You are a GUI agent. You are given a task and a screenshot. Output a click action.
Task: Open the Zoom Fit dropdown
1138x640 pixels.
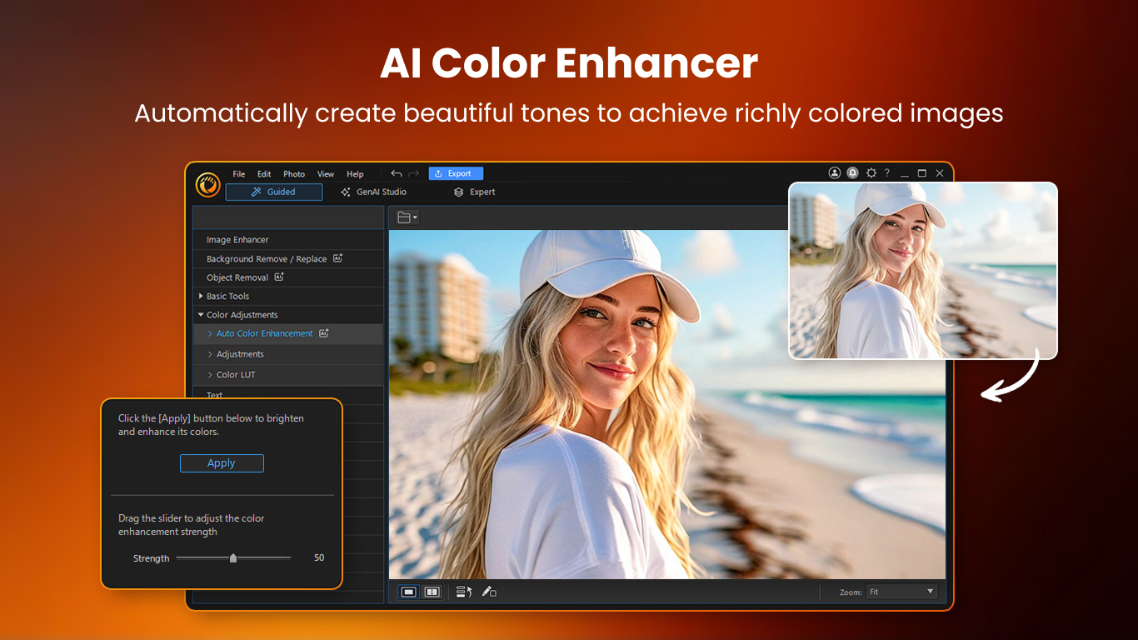coord(901,592)
